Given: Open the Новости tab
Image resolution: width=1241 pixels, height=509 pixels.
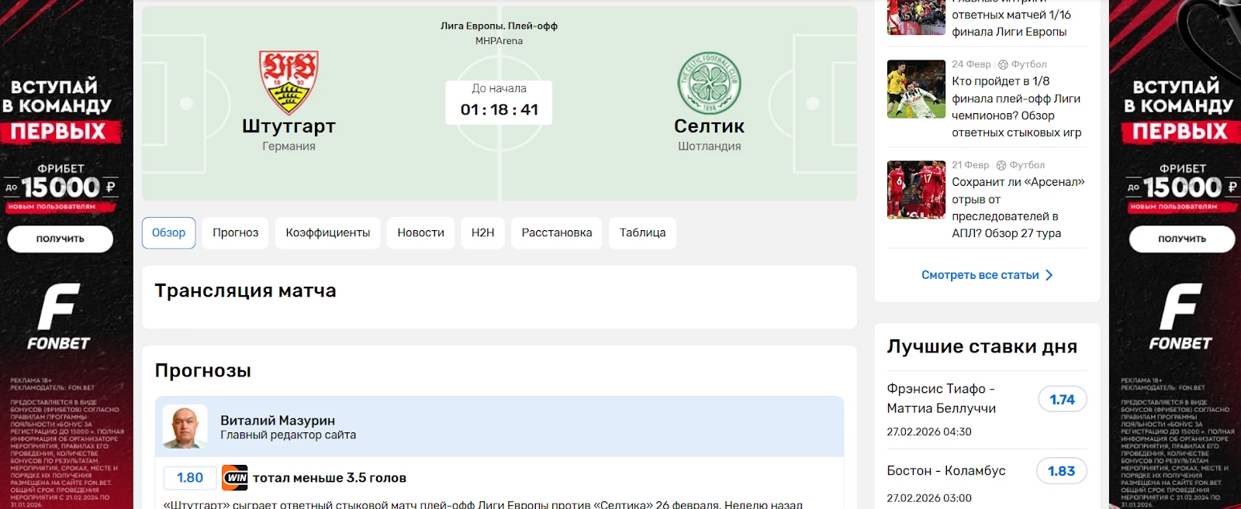Looking at the screenshot, I should pyautogui.click(x=420, y=233).
